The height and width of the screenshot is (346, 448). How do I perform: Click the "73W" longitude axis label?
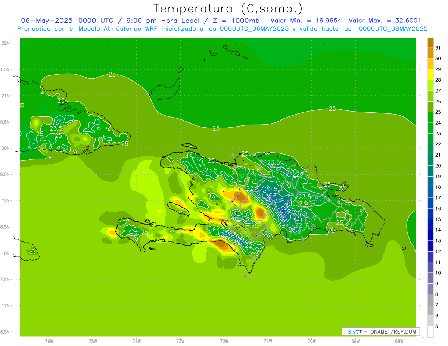coord(180,341)
